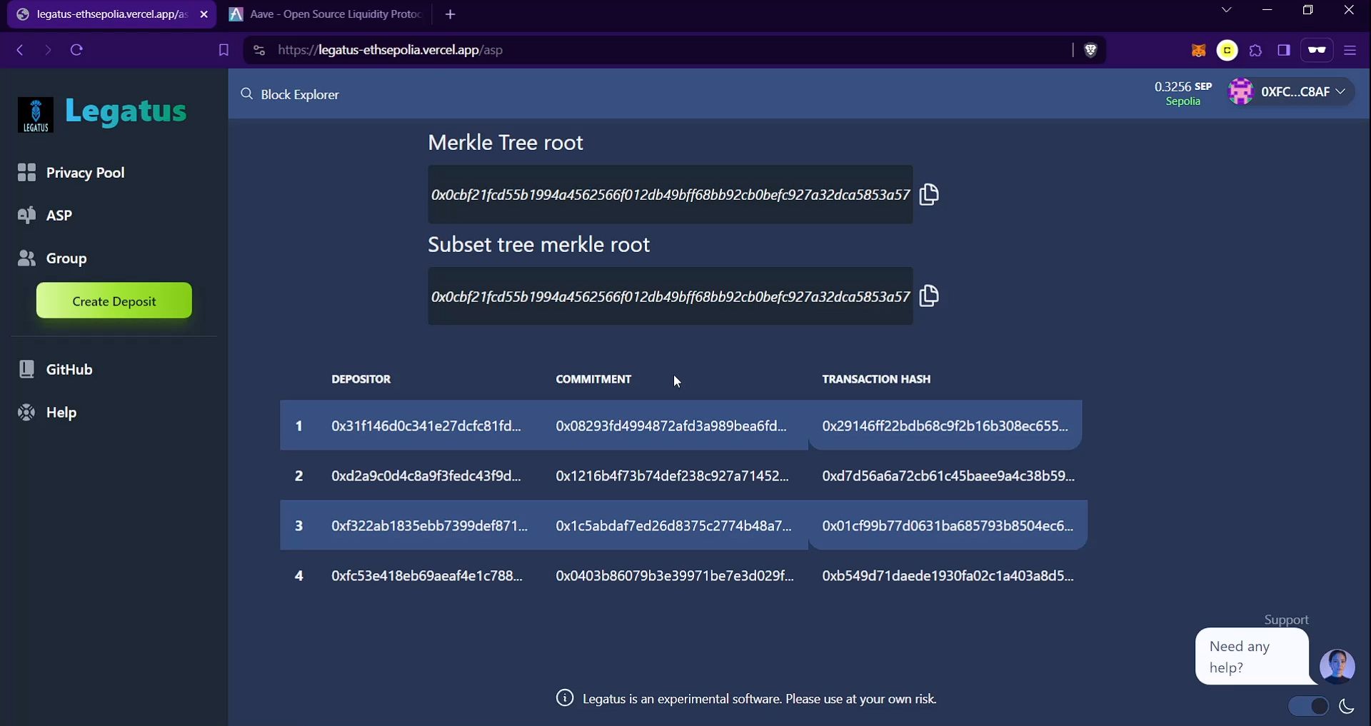Click the search magnifier icon

pyautogui.click(x=246, y=94)
